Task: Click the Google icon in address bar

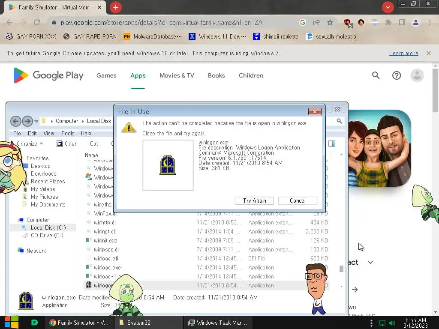Action: [302, 22]
